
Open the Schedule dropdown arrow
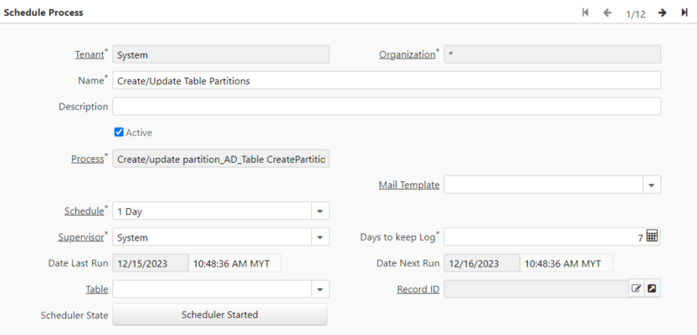click(320, 211)
